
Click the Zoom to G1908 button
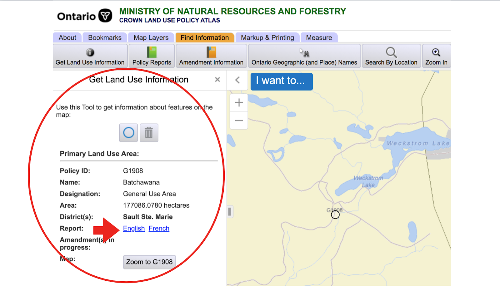click(149, 262)
